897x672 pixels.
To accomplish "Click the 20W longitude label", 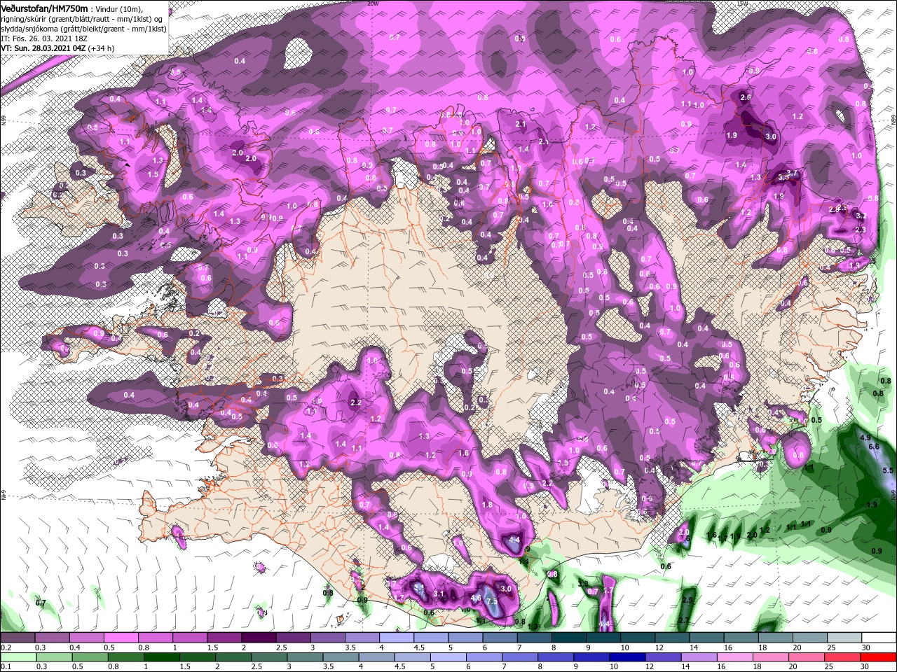I will [373, 3].
